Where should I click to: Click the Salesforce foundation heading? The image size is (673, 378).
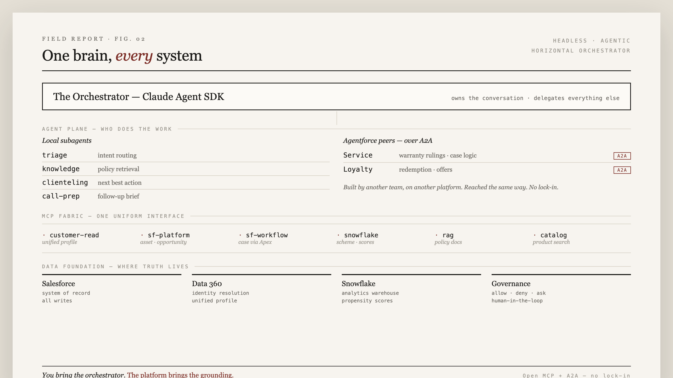58,283
